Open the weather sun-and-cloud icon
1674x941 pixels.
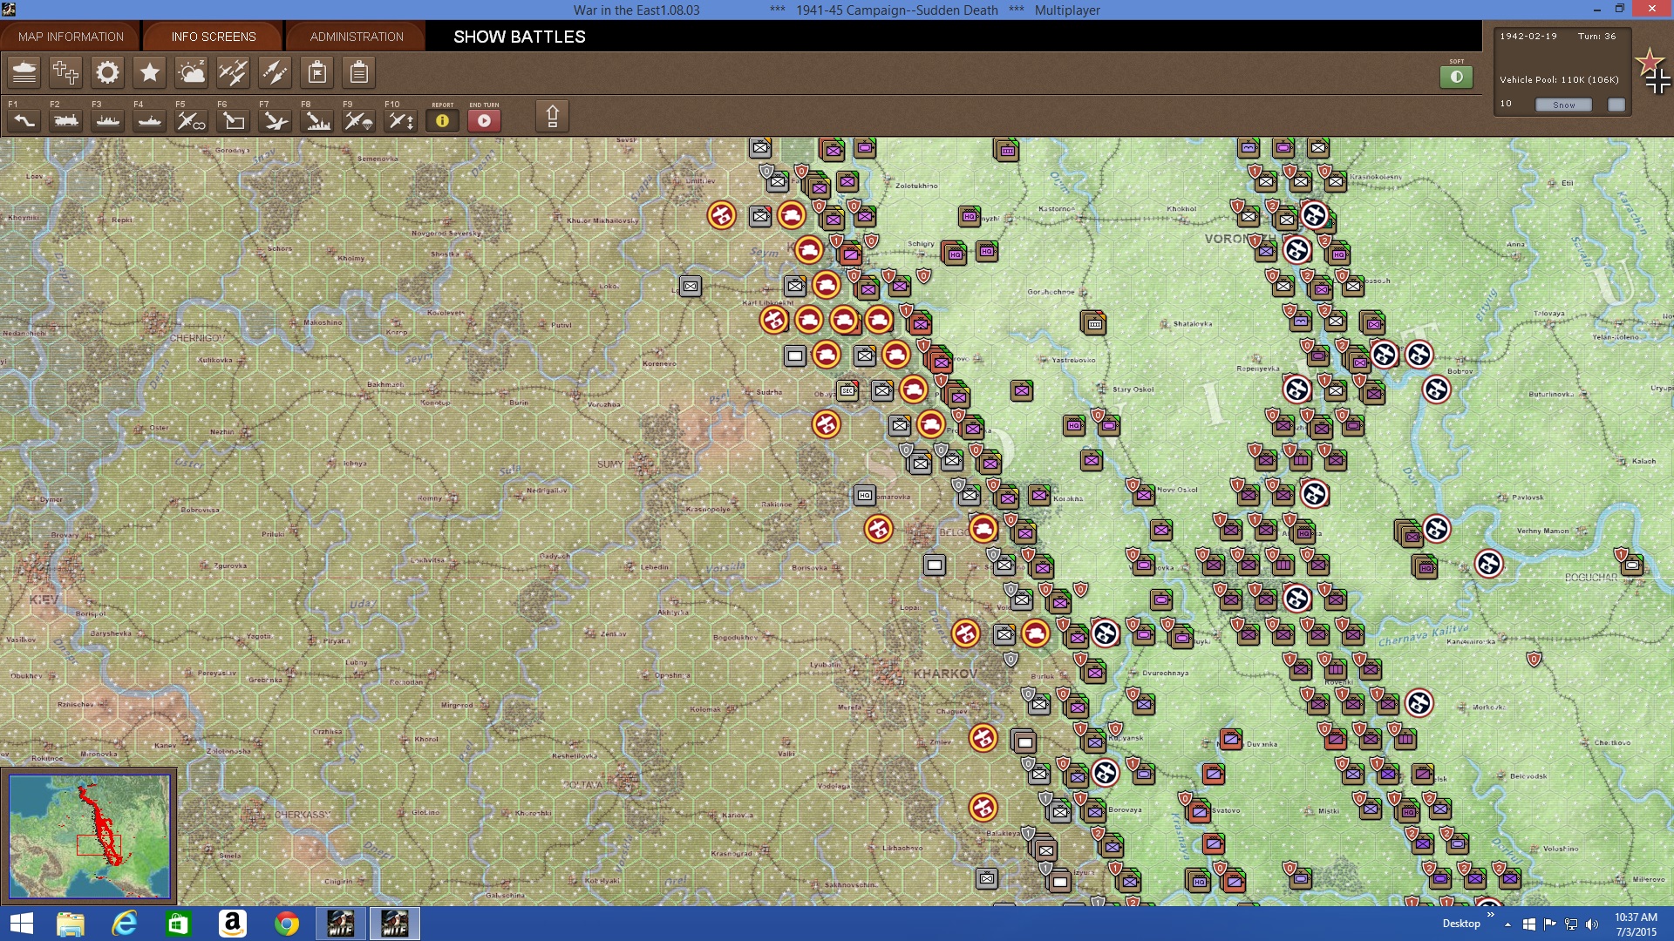click(192, 72)
